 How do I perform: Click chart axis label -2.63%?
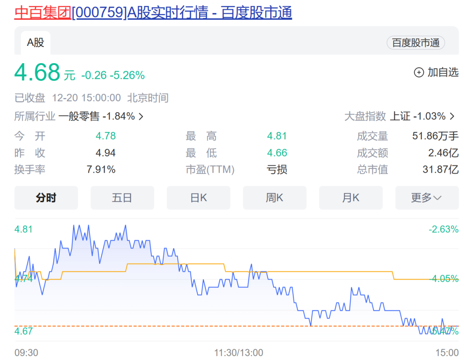click(x=444, y=229)
